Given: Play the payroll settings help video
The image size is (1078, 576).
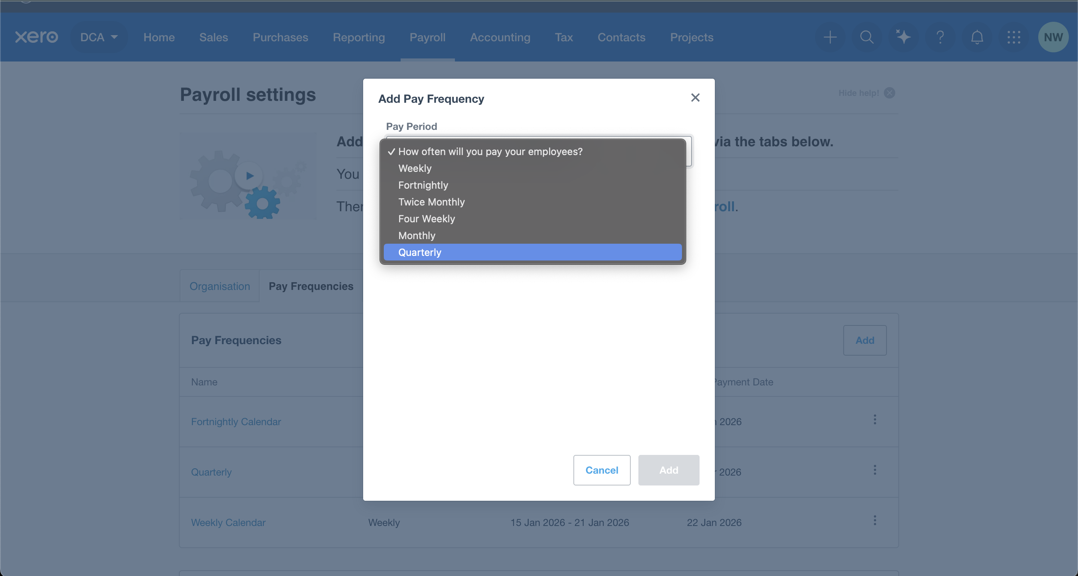Looking at the screenshot, I should click(249, 176).
